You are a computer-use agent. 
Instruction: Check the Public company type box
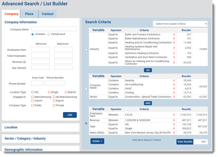pyautogui.click(x=32, y=105)
